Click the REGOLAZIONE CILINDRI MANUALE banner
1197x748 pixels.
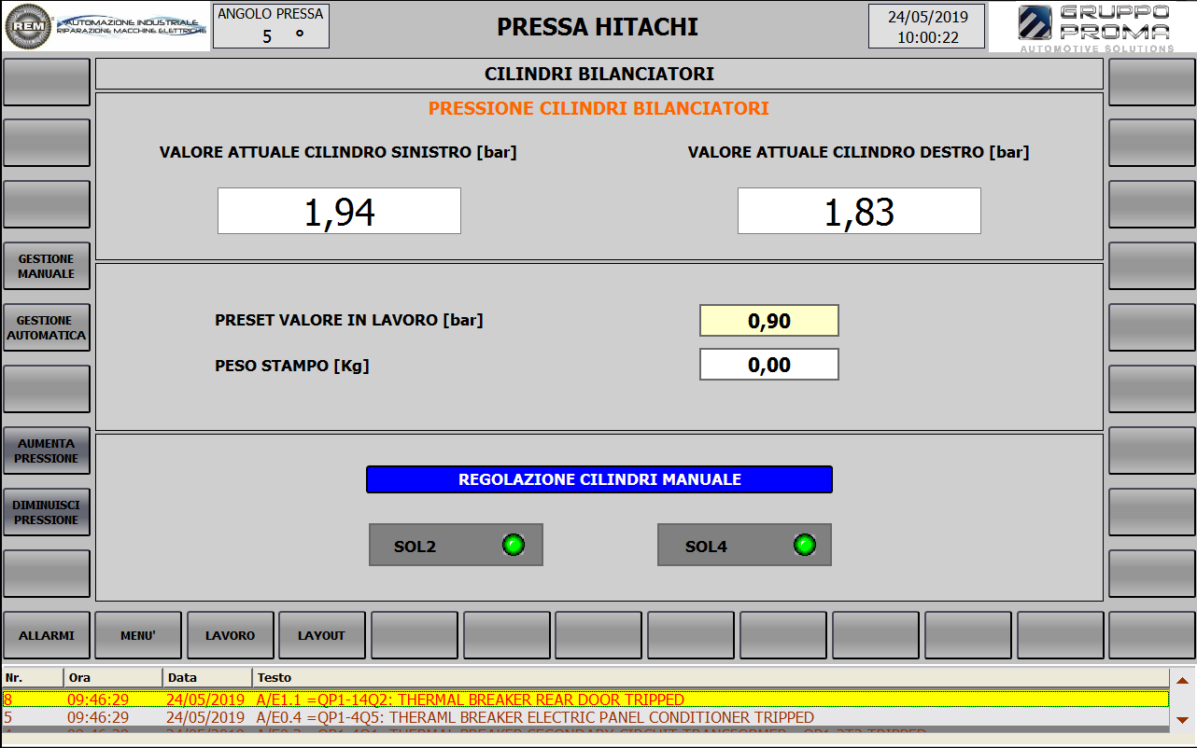coord(599,479)
